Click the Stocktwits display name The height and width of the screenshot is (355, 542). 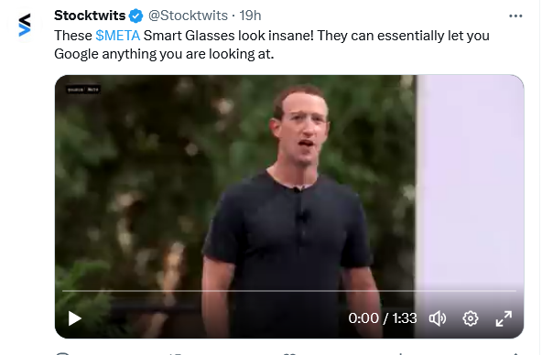click(90, 16)
